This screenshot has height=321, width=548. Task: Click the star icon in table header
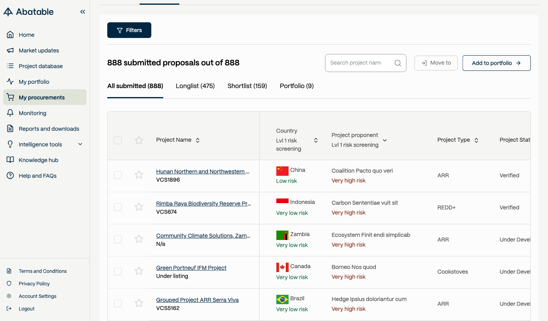point(139,140)
